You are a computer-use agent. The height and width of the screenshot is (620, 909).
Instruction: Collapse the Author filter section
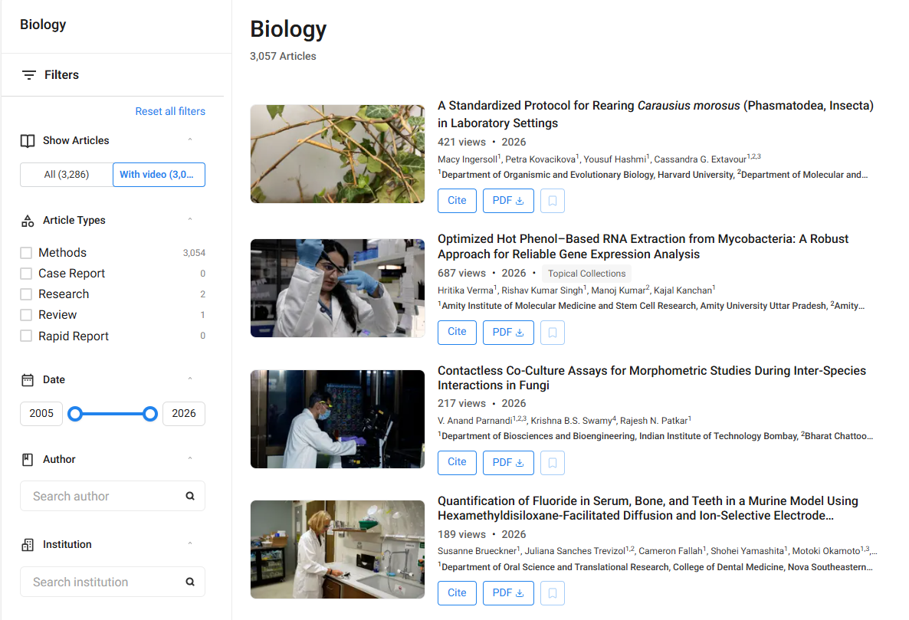pyautogui.click(x=190, y=458)
